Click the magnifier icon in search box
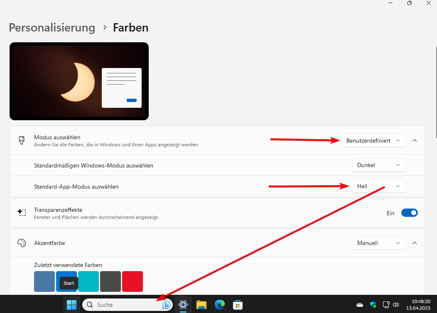This screenshot has width=437, height=313. (x=90, y=305)
